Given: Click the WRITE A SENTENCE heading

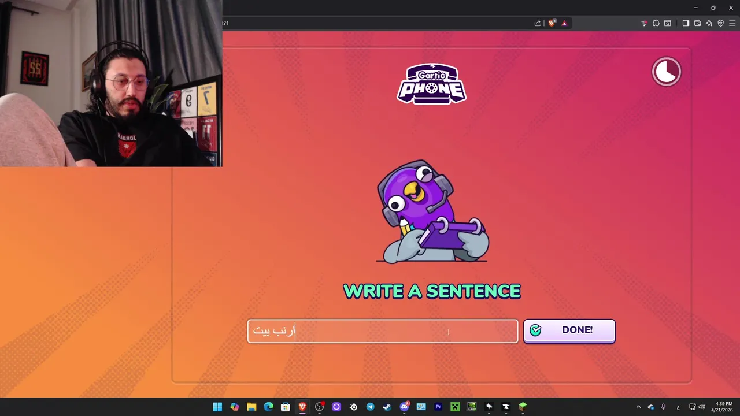Looking at the screenshot, I should pos(432,291).
